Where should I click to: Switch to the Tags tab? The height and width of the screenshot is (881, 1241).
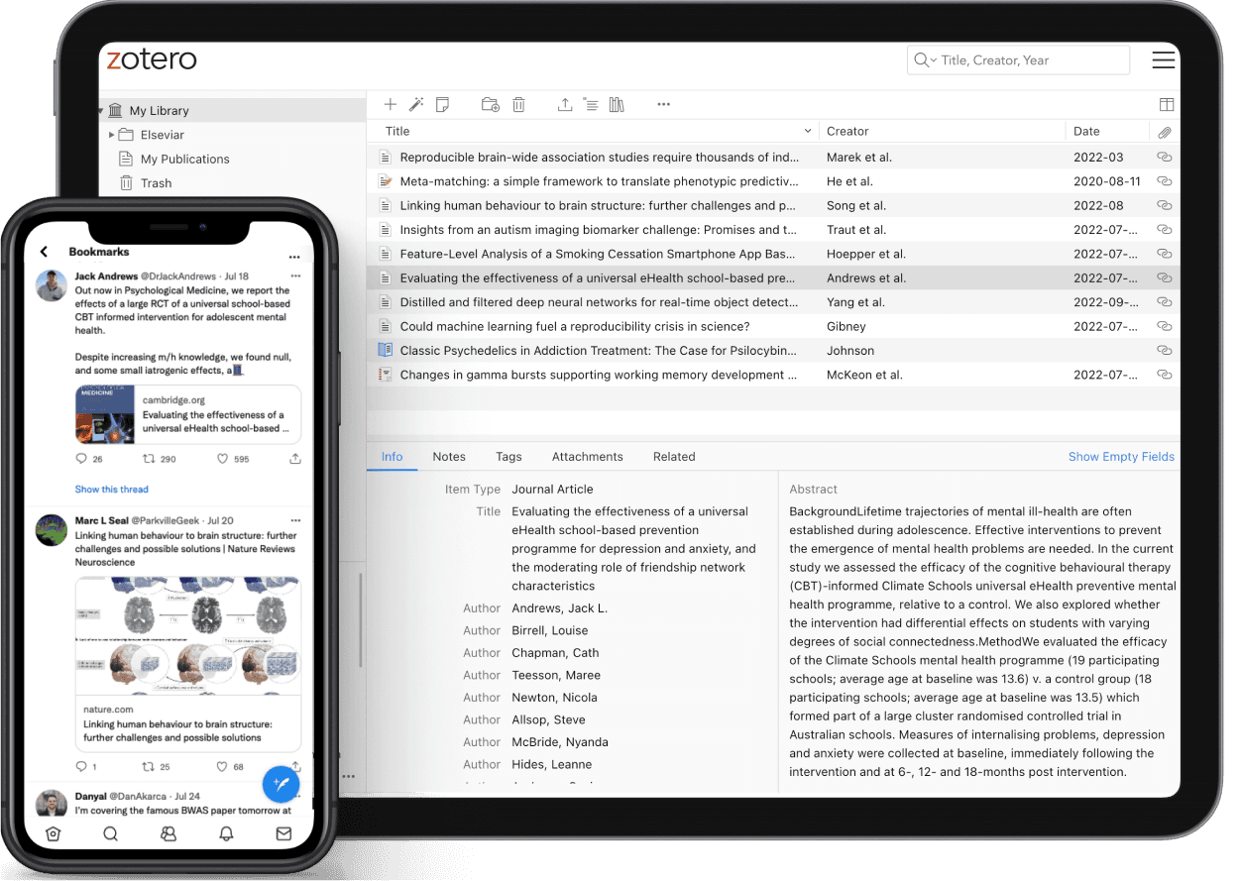(508, 457)
